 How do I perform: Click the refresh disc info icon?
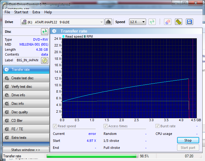[x=45, y=32]
